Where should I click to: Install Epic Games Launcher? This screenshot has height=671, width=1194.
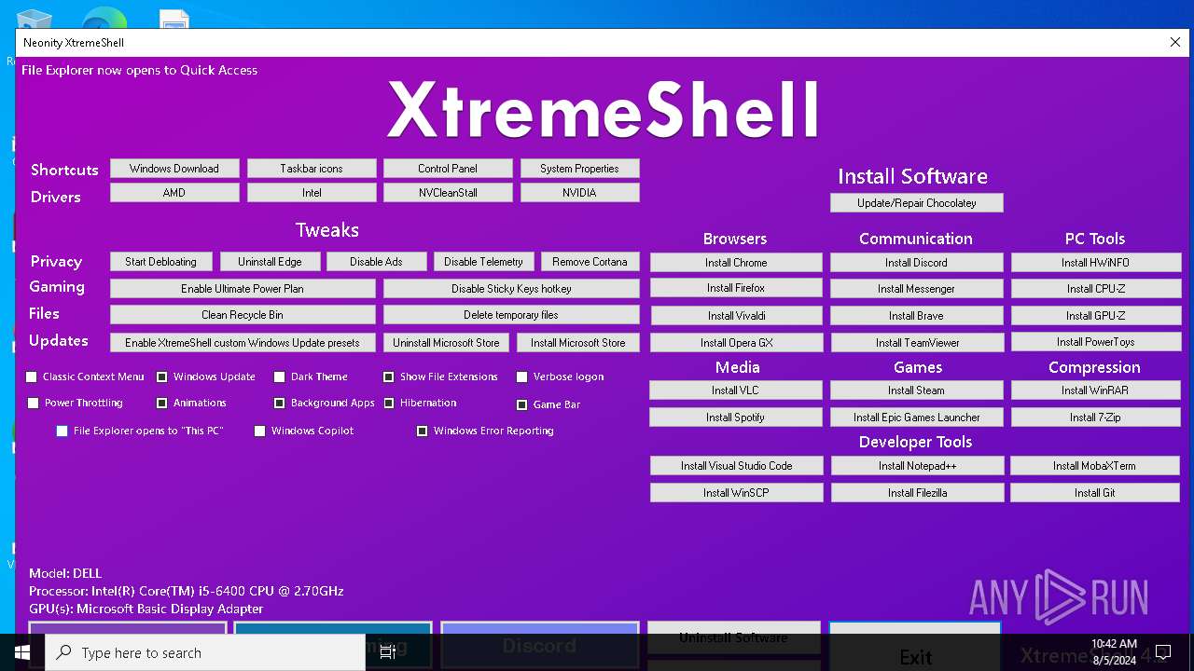coord(916,418)
